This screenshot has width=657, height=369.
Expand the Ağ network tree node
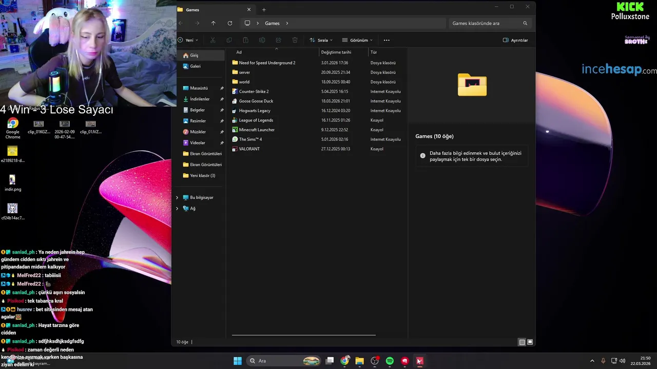tap(177, 208)
